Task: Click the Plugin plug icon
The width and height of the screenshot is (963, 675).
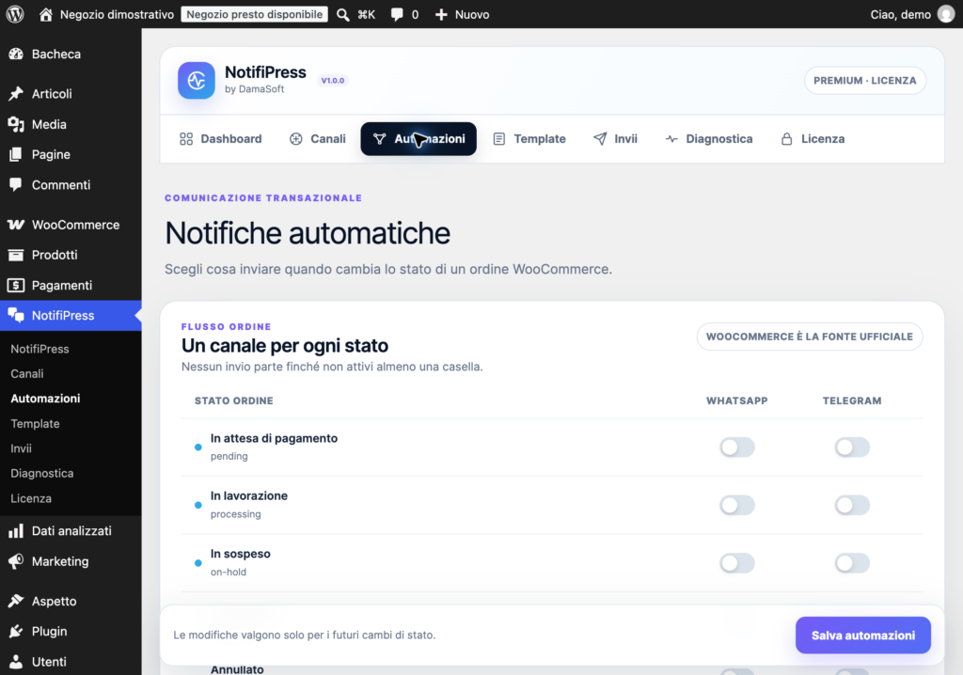Action: (16, 631)
